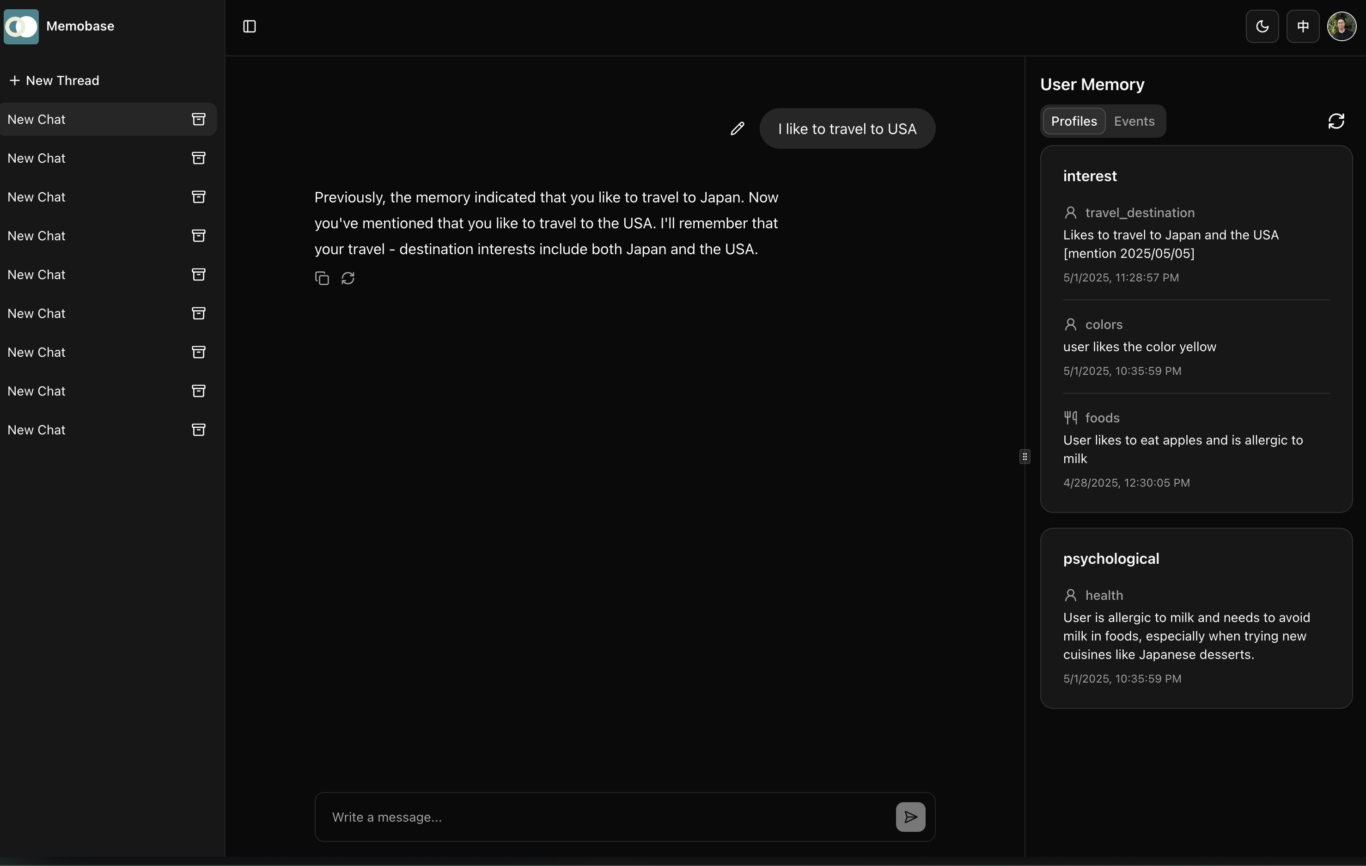Grab the memory panel resize handle
Screen dimensions: 1366x866
point(1024,457)
